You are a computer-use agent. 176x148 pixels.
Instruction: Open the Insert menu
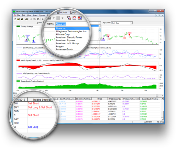tap(35, 15)
